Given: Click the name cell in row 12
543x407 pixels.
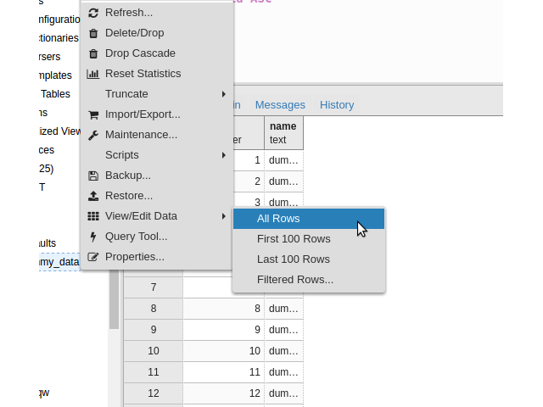Looking at the screenshot, I should click(x=284, y=393).
